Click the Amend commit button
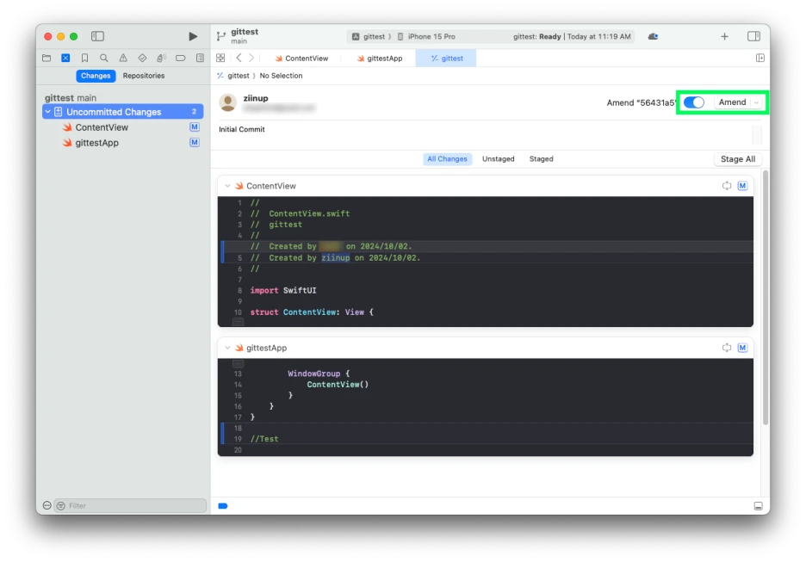The height and width of the screenshot is (562, 806). 732,102
